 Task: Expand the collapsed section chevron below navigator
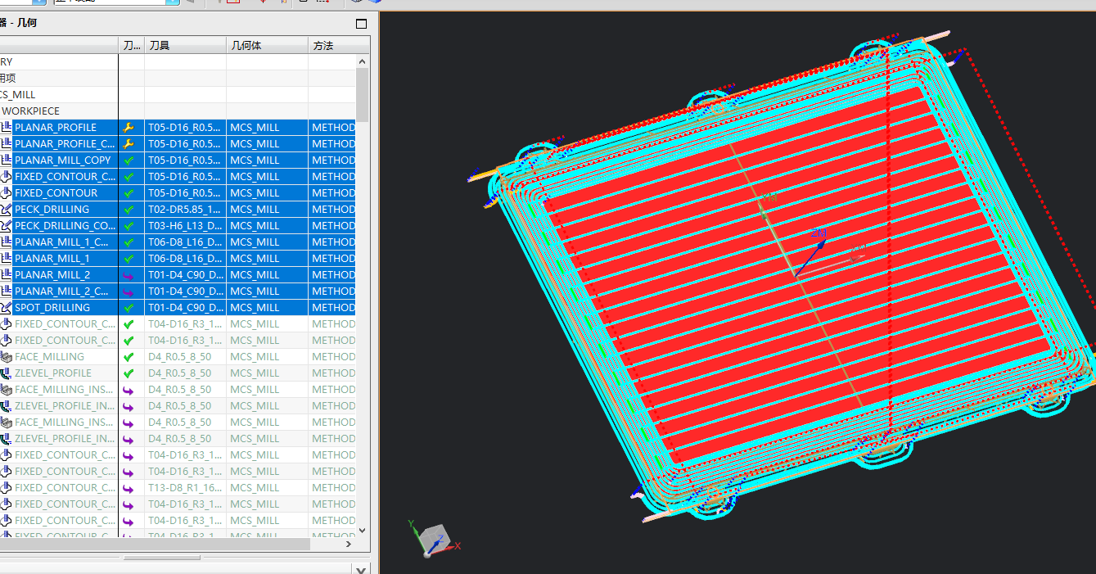361,568
